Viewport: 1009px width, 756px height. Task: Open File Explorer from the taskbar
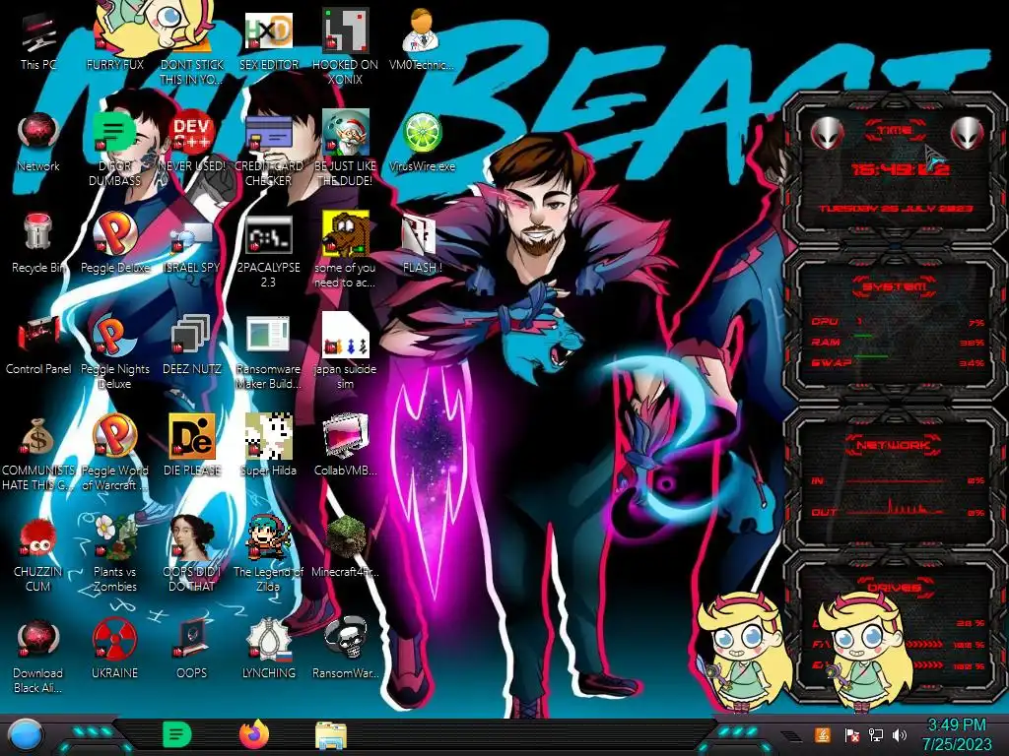pyautogui.click(x=331, y=735)
